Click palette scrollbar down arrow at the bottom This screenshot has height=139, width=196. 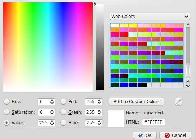188,86
